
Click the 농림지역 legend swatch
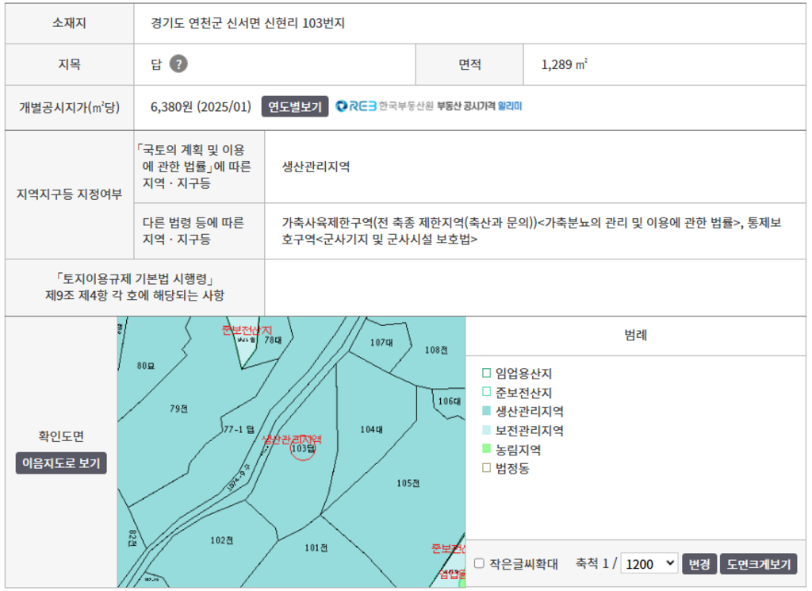pos(486,448)
